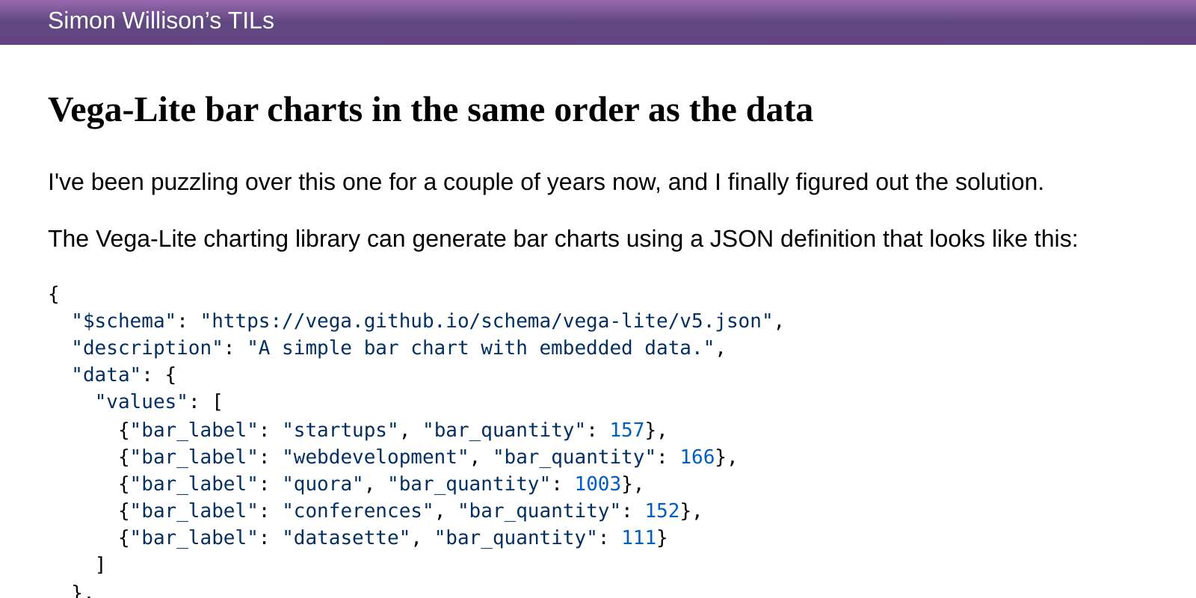Select the word startups in the code
Screen dimensions: 1196x598
tap(340, 430)
